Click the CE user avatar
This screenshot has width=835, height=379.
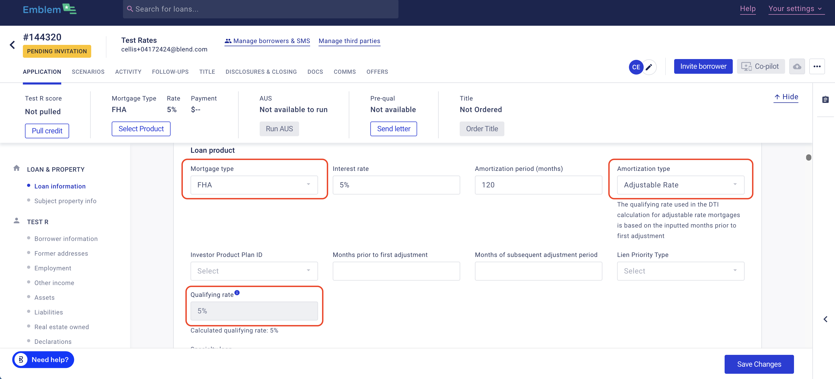coord(636,67)
